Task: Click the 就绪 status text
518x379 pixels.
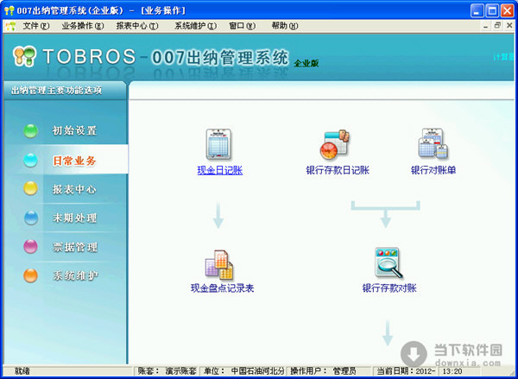Action: 22,370
